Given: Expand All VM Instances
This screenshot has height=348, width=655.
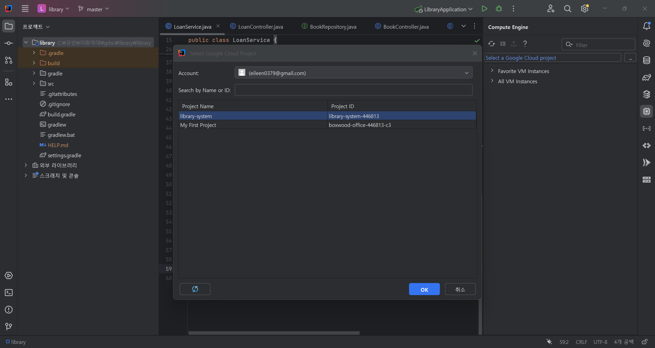Looking at the screenshot, I should (492, 81).
